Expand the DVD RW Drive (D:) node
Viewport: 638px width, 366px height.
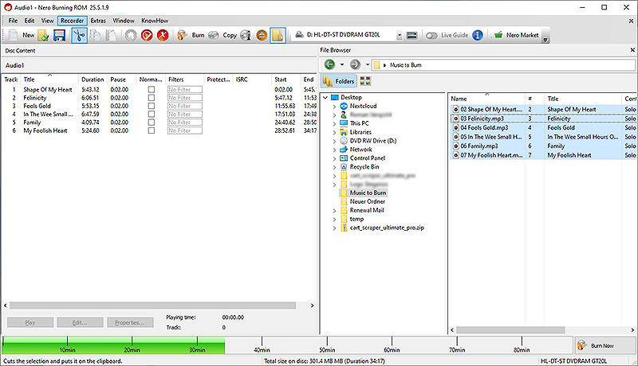(x=334, y=141)
